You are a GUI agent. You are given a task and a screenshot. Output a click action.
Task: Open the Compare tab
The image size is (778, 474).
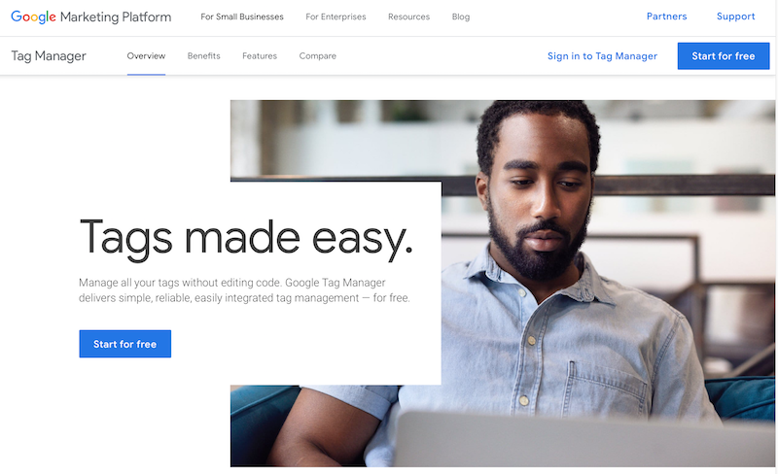point(318,56)
